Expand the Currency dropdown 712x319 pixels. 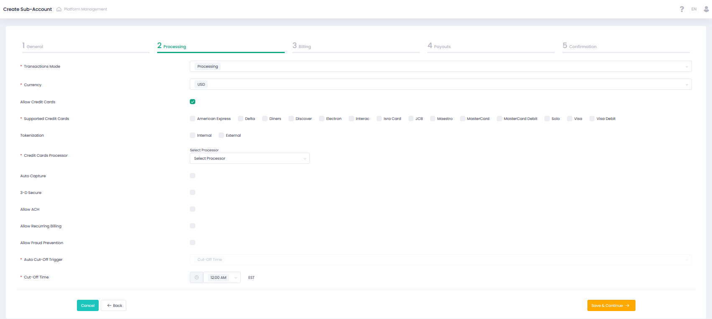(440, 84)
